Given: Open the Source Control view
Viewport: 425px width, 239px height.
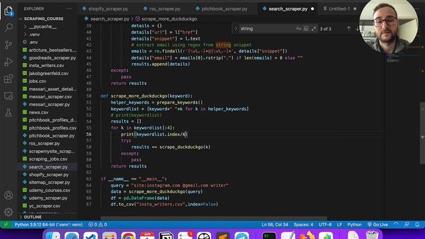Looking at the screenshot, I should [x=9, y=44].
